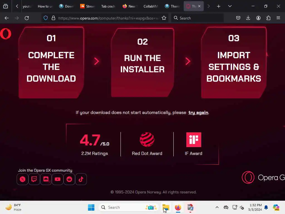The height and width of the screenshot is (214, 285).
Task: Switch to the Tab crash tab
Action: (x=108, y=6)
